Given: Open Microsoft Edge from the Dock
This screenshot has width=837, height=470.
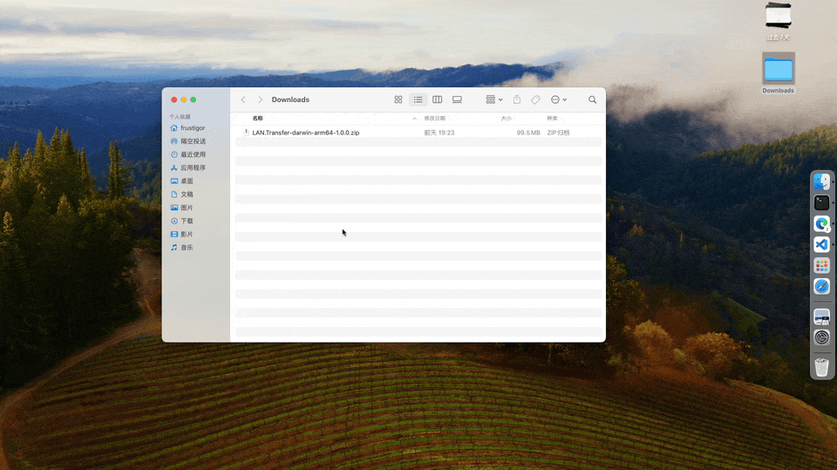Looking at the screenshot, I should pyautogui.click(x=822, y=224).
